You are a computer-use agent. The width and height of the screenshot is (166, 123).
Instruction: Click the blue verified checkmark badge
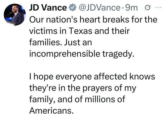pyautogui.click(x=72, y=7)
